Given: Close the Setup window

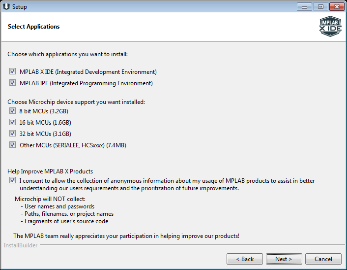Looking at the screenshot, I should tap(337, 7).
